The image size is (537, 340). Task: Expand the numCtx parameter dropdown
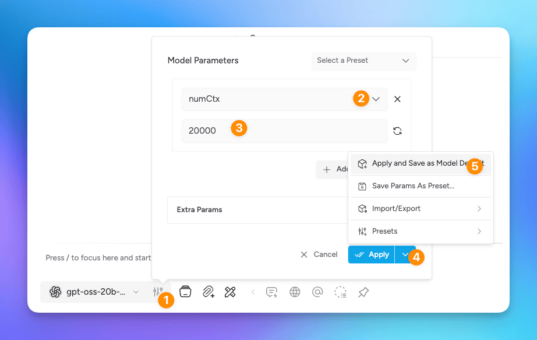click(376, 99)
